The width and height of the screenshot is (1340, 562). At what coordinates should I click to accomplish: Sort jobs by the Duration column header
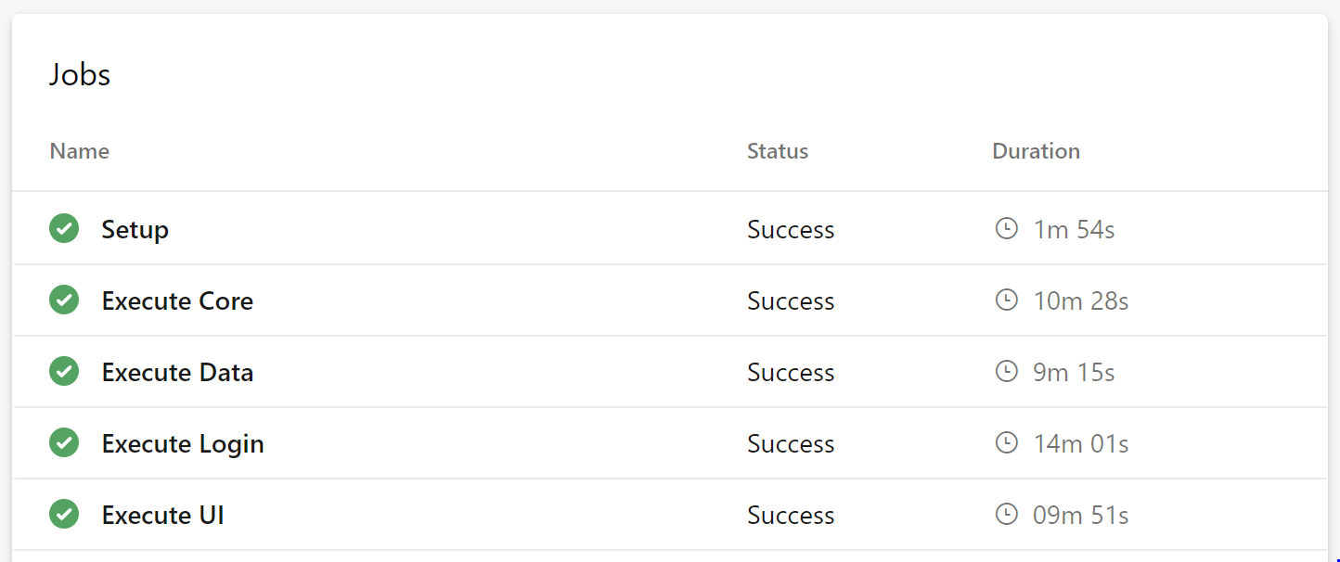tap(1036, 151)
